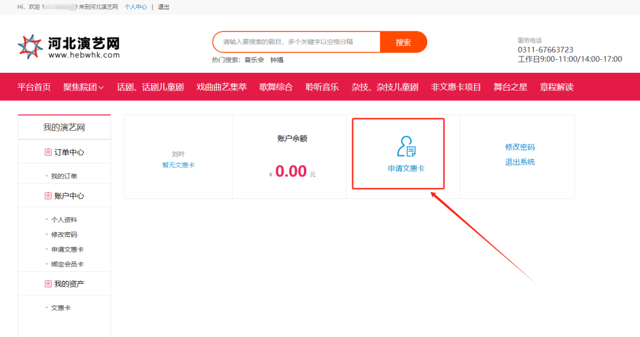
Task: Click the 账户中心 clipboard icon
Action: pos(48,196)
